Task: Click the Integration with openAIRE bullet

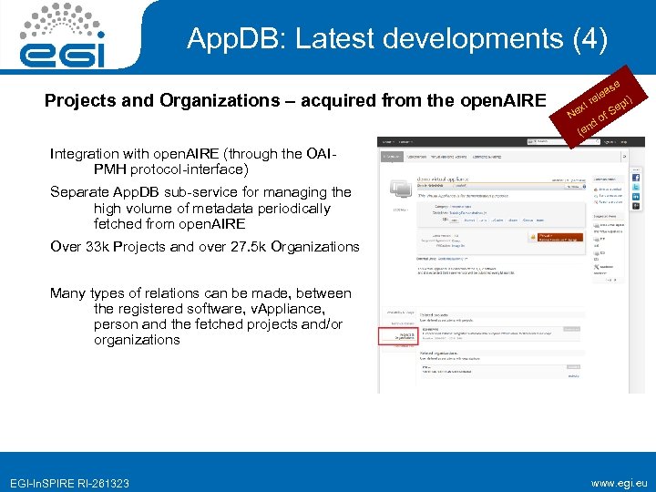Action: point(193,161)
